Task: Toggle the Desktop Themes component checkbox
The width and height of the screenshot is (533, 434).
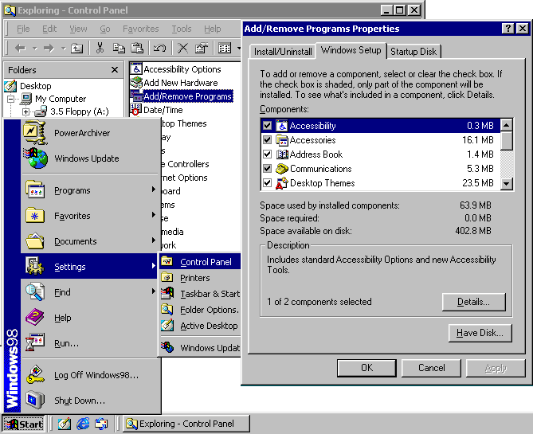Action: [267, 183]
